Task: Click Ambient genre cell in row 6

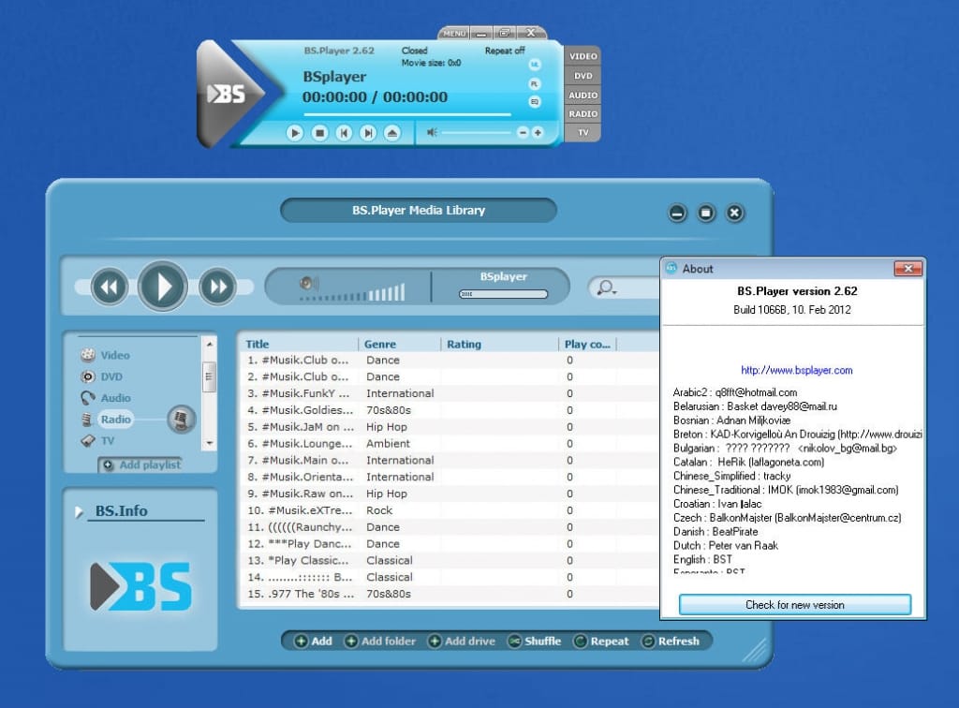Action: pyautogui.click(x=388, y=444)
